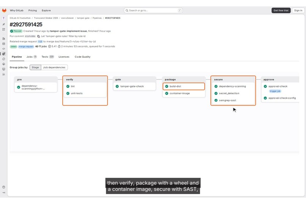Click the '11 jobs' count text
306x204 pixels.
(x=43, y=46)
